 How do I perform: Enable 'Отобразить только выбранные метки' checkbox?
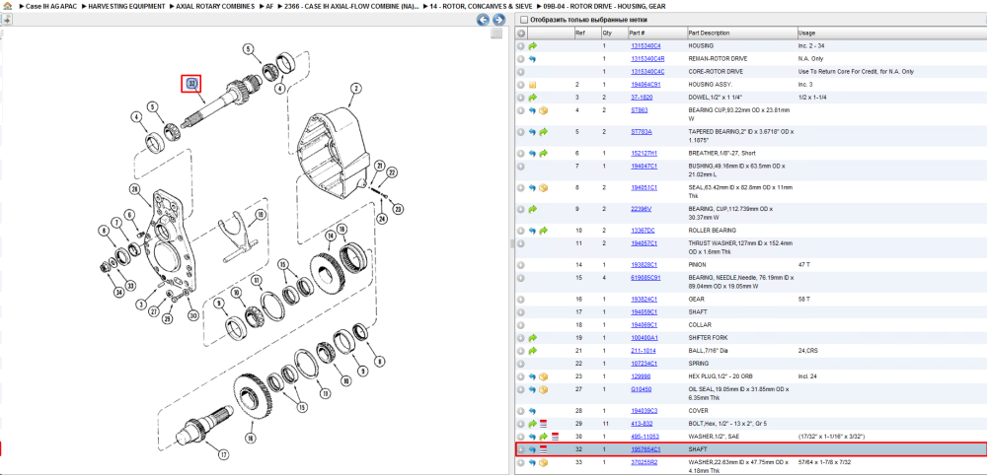[524, 20]
